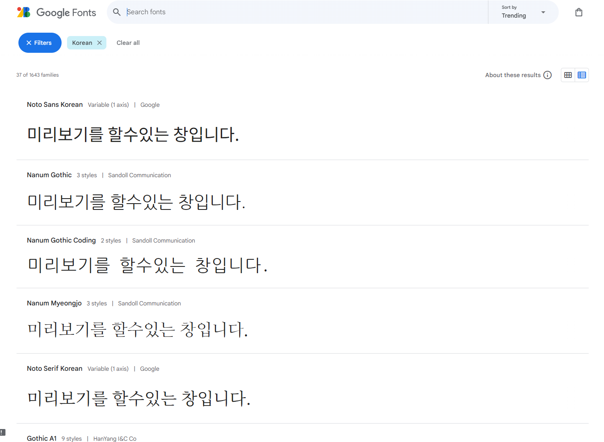Click 'Variable (1 axis)' for Noto Sans Korean
604x442 pixels.
(108, 105)
